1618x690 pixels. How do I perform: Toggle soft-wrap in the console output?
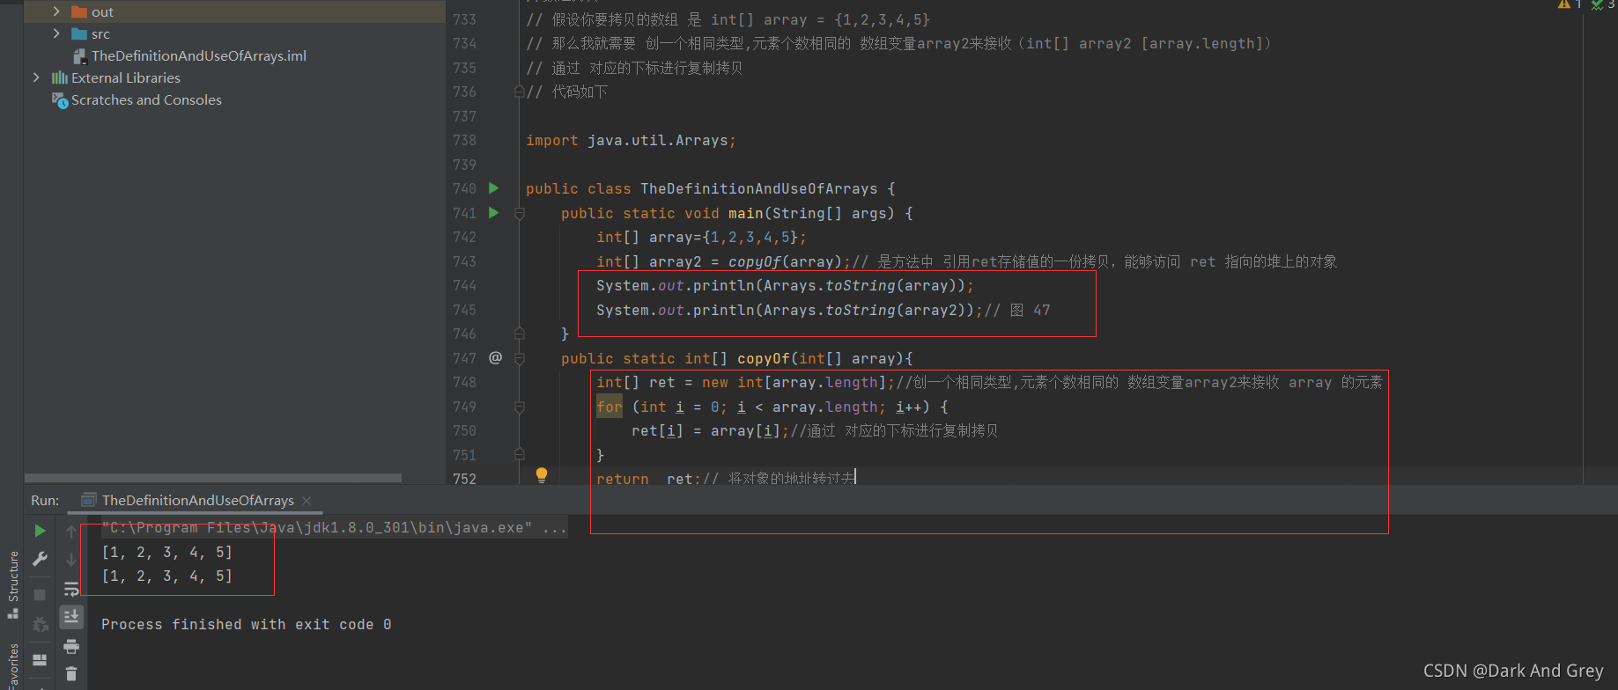pos(71,589)
